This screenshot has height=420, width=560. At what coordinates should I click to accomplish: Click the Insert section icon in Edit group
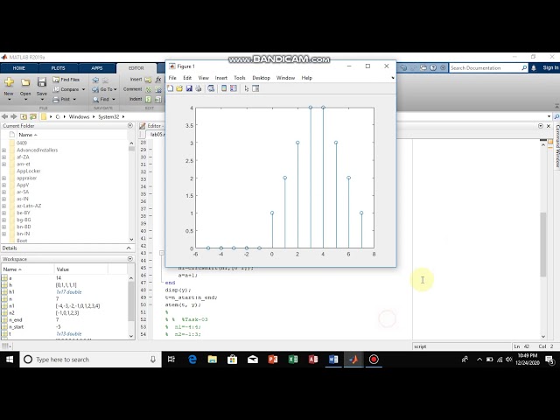tap(148, 80)
